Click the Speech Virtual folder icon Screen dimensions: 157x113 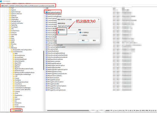pyautogui.click(x=10, y=12)
